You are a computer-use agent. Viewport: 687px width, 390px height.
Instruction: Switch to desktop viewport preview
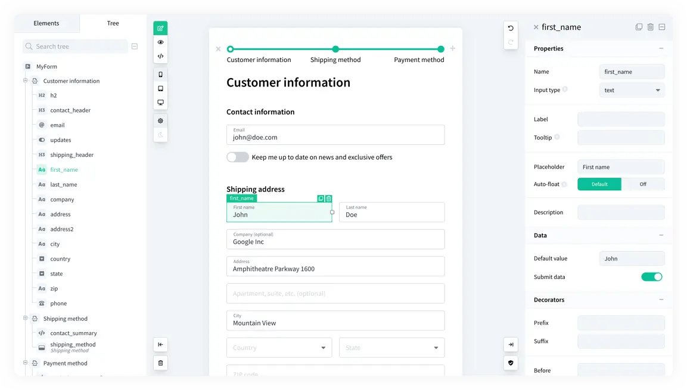coord(160,102)
